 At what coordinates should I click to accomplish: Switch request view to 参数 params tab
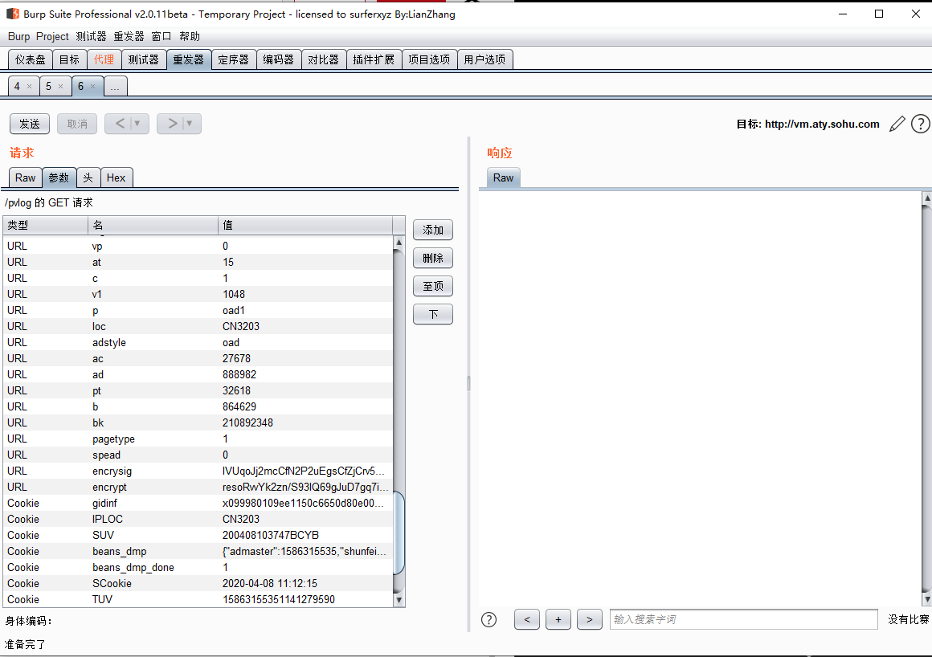point(59,178)
